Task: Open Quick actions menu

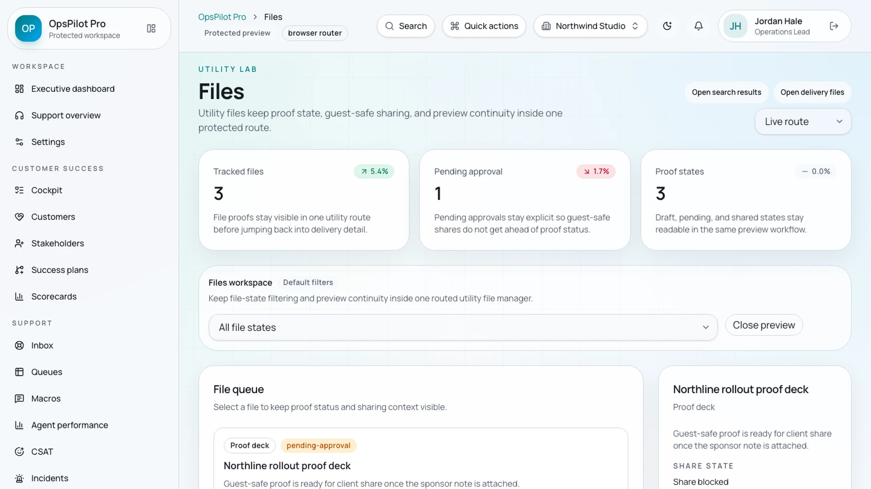Action: point(484,26)
